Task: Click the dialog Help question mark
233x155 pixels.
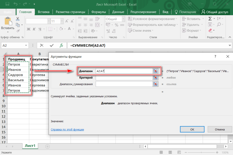Action: [215, 57]
